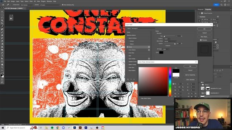Select the History Brush tool

coord(2,38)
